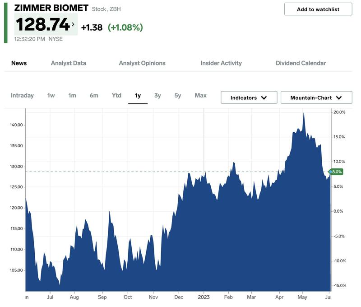The width and height of the screenshot is (361, 307).
Task: Select the Intraday chart range
Action: (x=22, y=95)
